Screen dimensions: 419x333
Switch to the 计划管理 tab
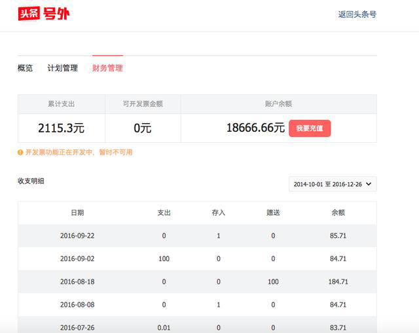[x=62, y=68]
